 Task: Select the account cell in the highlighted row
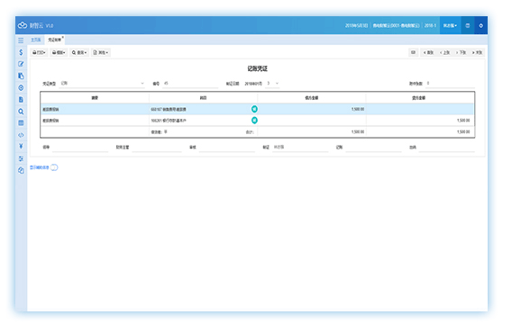(203, 109)
